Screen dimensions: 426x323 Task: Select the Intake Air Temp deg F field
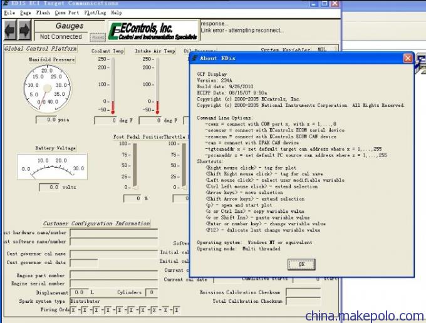click(x=150, y=121)
